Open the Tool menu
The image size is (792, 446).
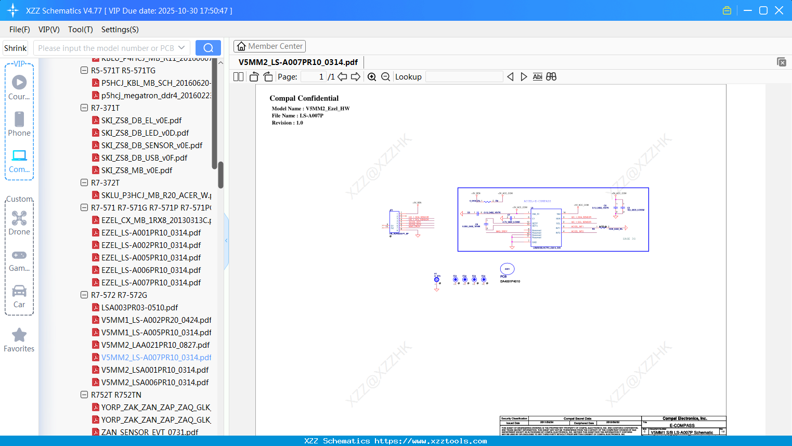click(x=81, y=30)
